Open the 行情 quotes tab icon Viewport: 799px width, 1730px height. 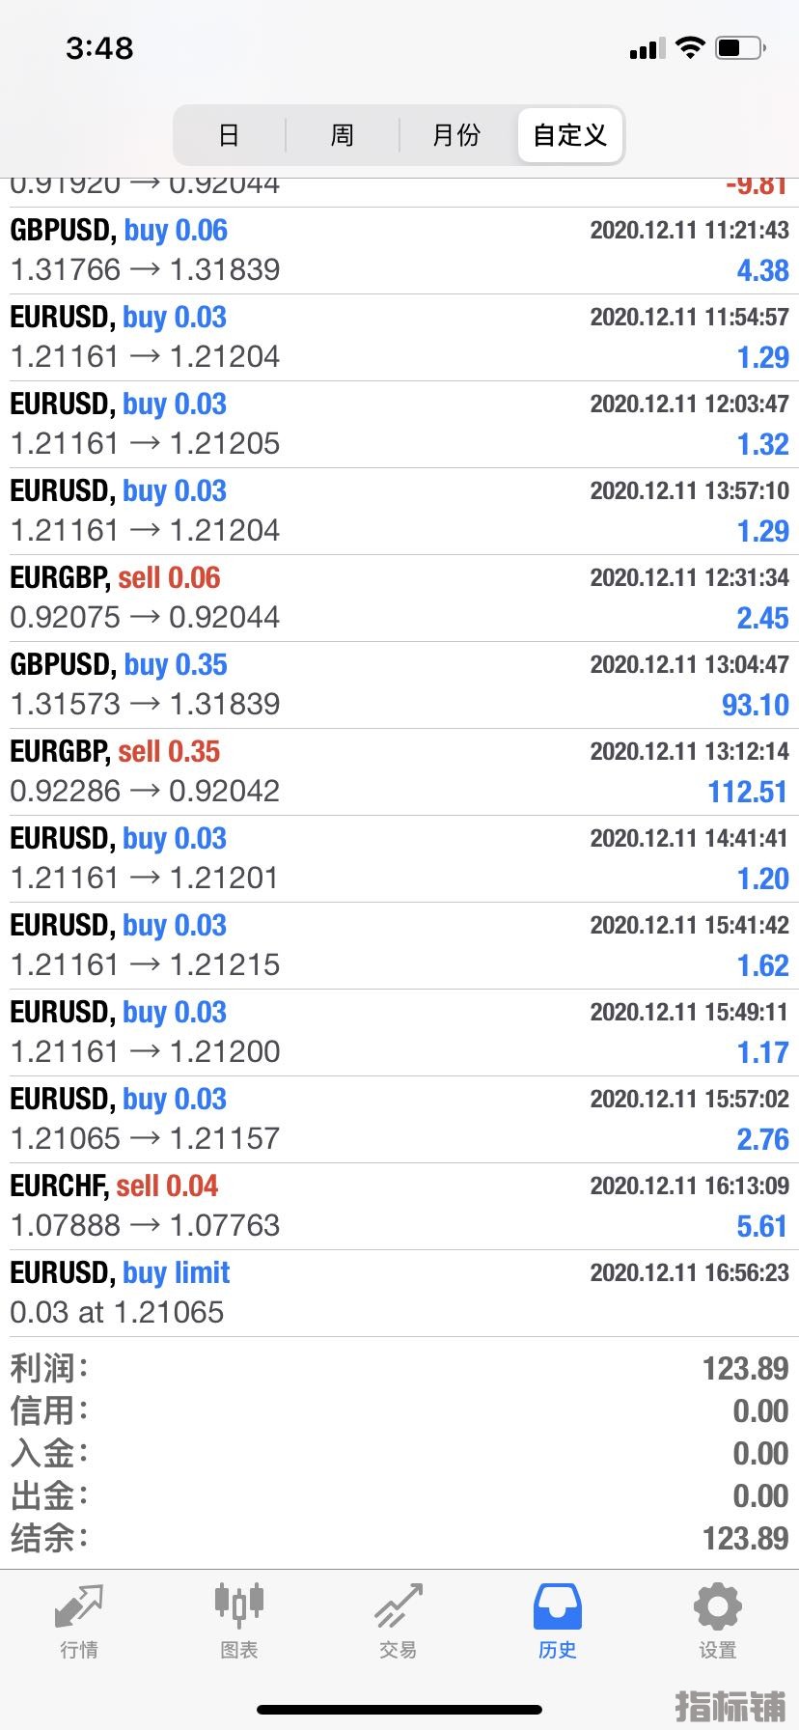[78, 1606]
